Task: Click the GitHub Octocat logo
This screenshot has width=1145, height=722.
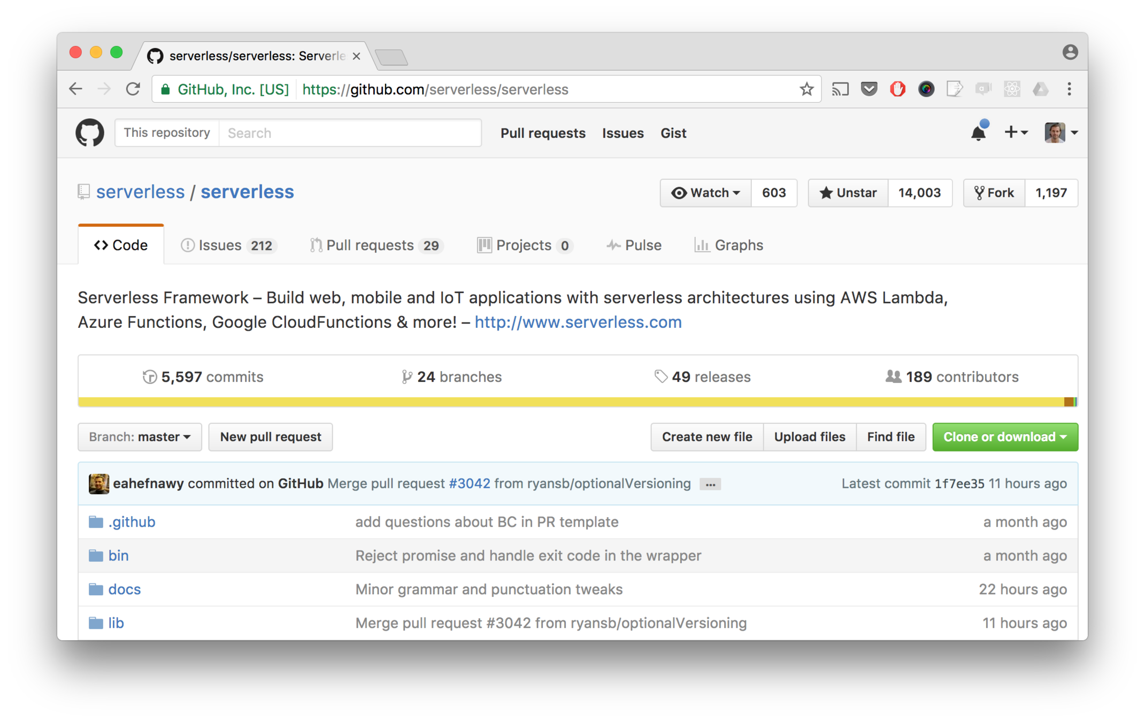Action: point(89,133)
